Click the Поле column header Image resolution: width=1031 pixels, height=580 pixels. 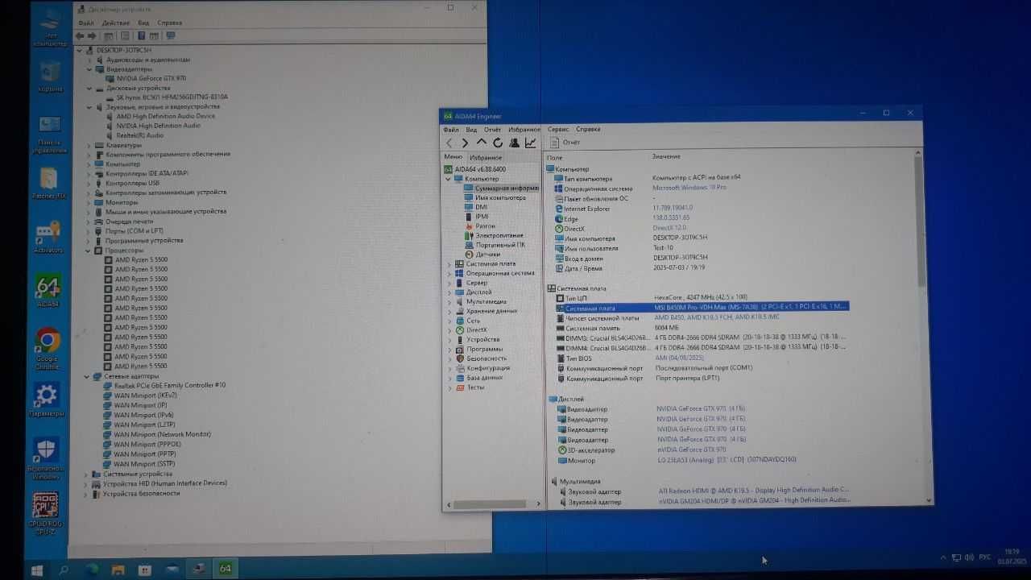coord(555,158)
